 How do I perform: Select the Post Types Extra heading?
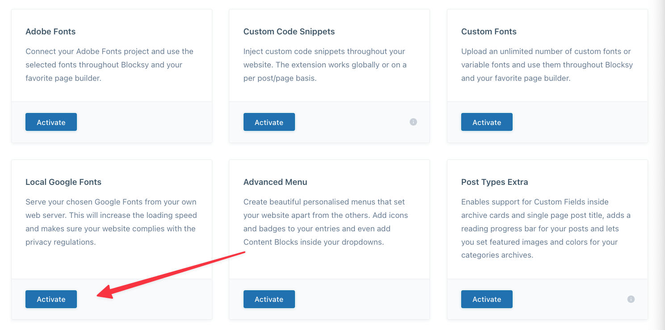(495, 182)
